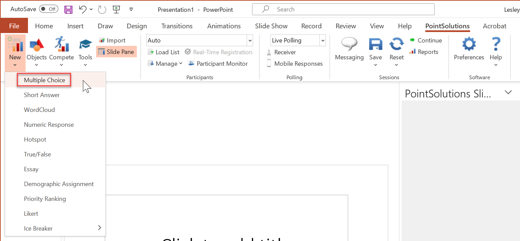Collapse the PointSolutions Slides pane
Viewport: 520px width, 241px height.
508,92
